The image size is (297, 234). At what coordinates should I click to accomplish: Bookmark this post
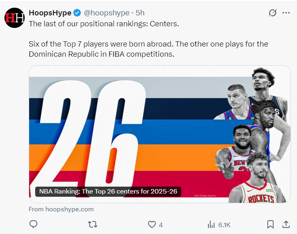click(x=271, y=224)
